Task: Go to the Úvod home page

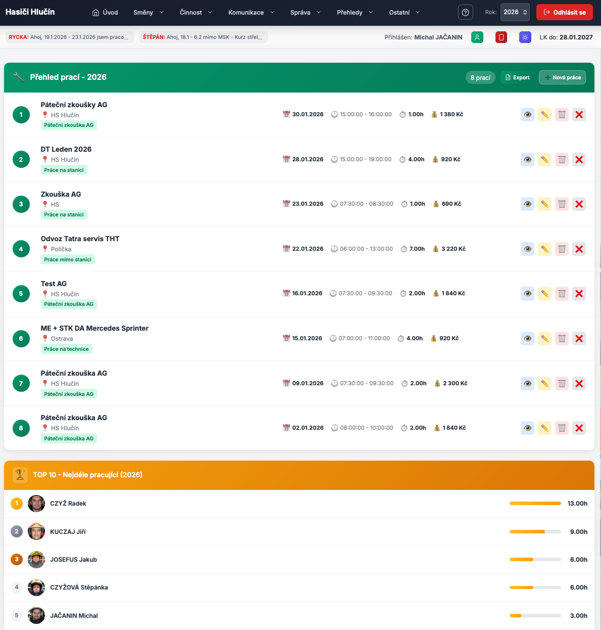Action: pyautogui.click(x=105, y=12)
